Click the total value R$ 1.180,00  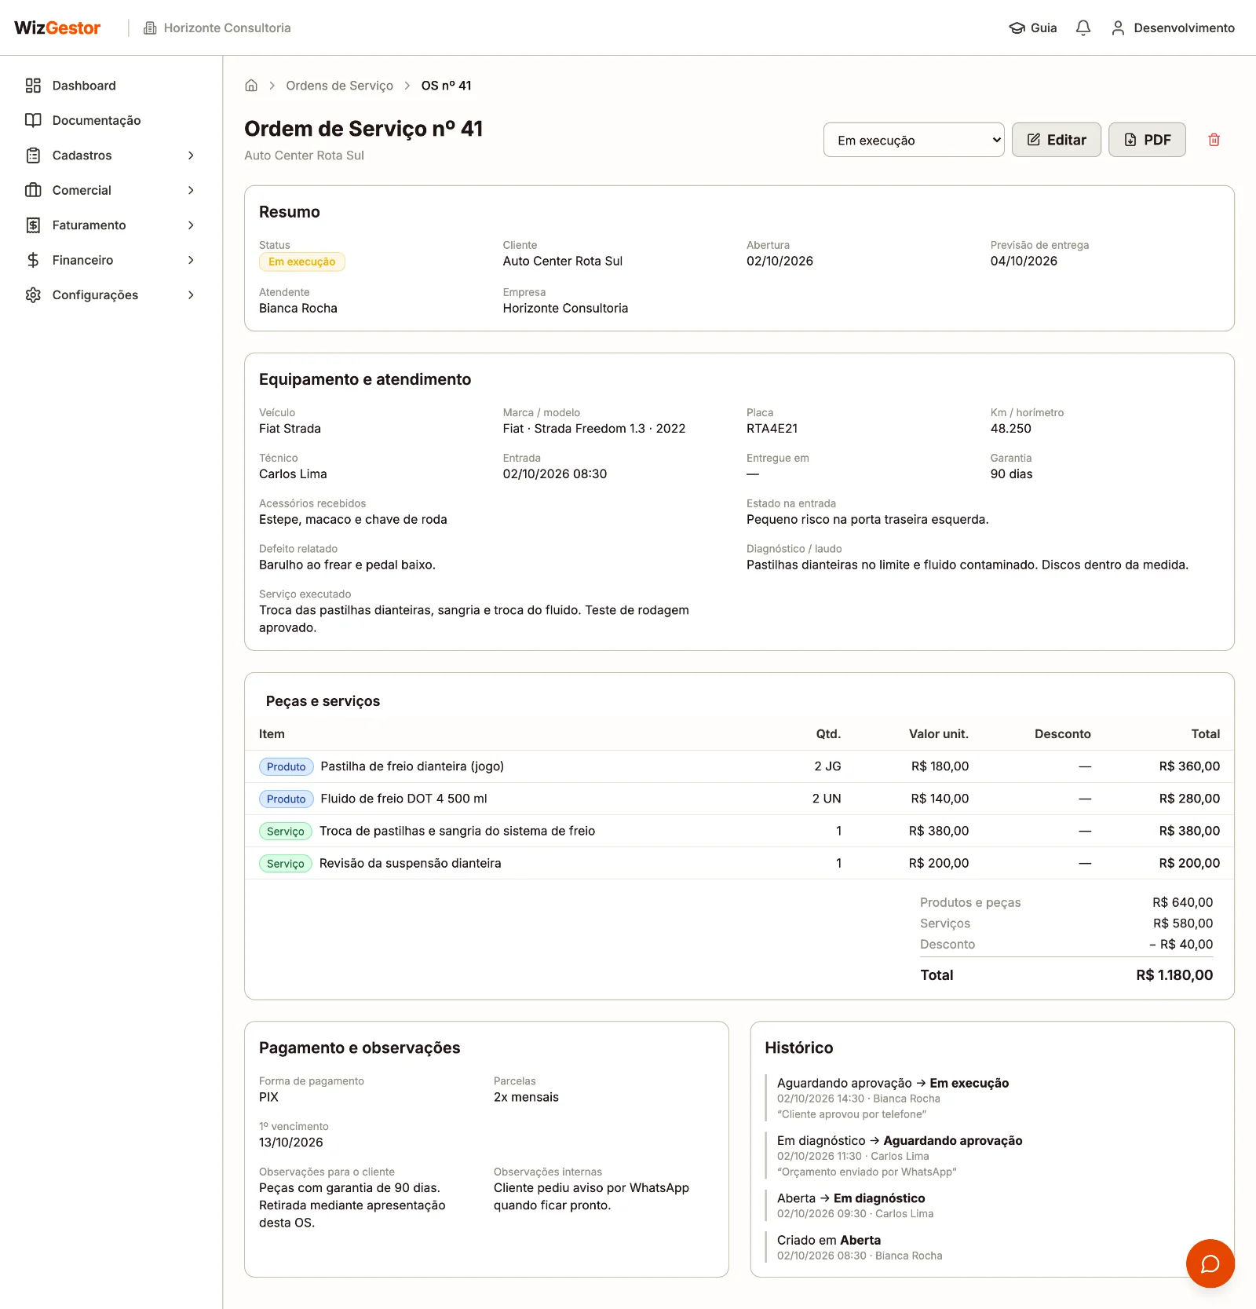[1174, 975]
